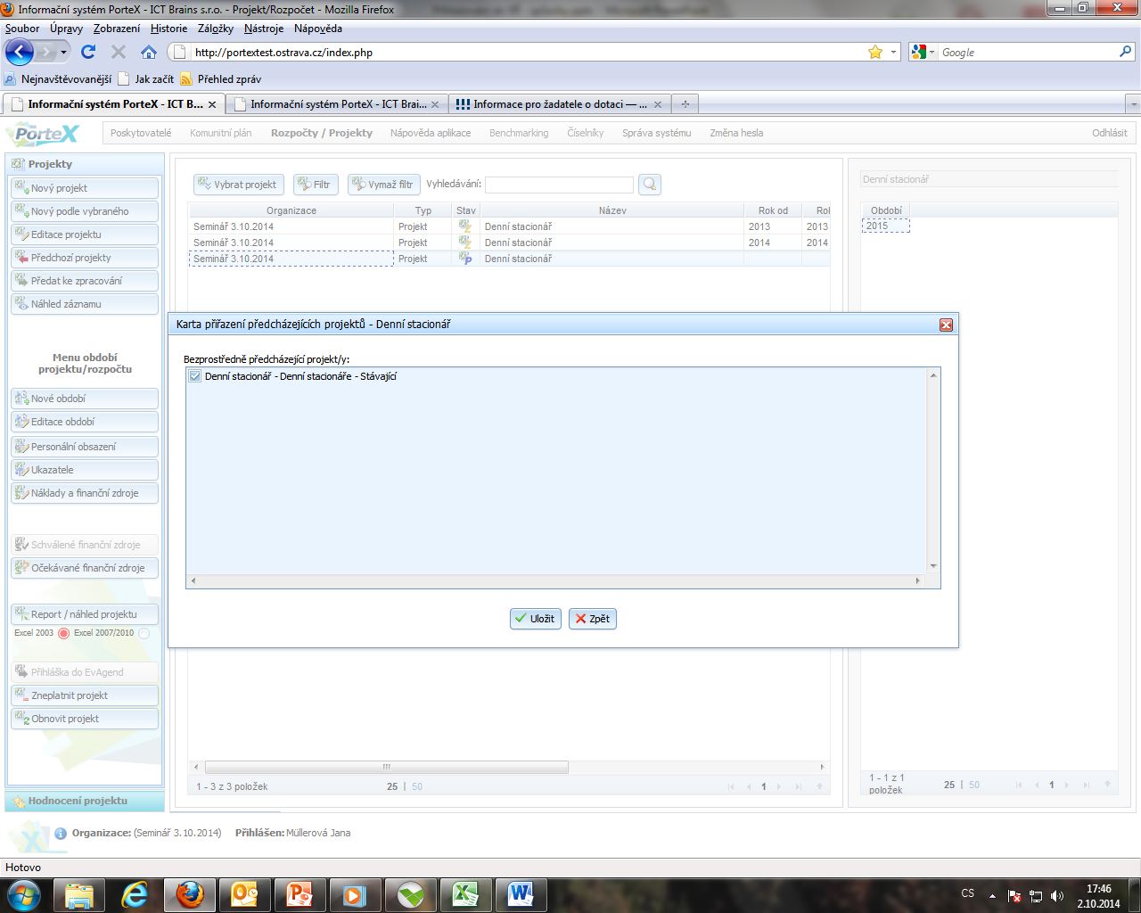Go to last page in projects grid
This screenshot has height=913, width=1141.
point(798,786)
